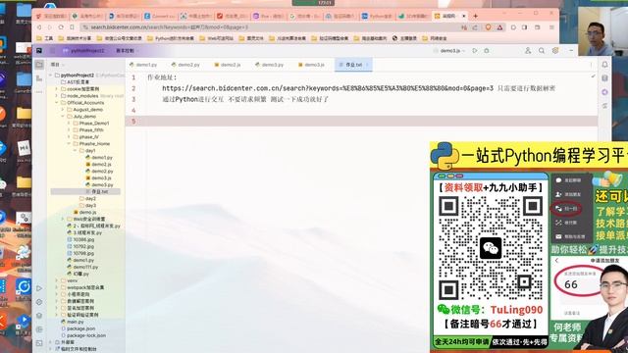Click the Debug bug icon in PyCharm toolbar
Image resolution: width=628 pixels, height=353 pixels.
pos(487,51)
